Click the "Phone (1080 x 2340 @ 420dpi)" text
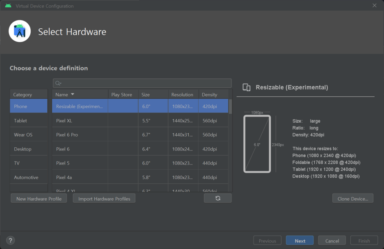 tap(324, 155)
